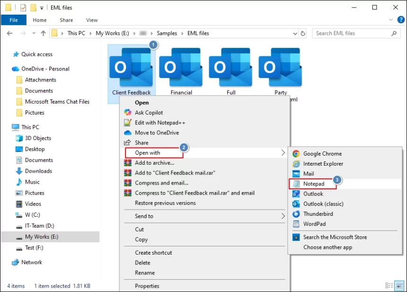
Task: Select IT-Team (D:) drive in sidebar
Action: [x=39, y=226]
